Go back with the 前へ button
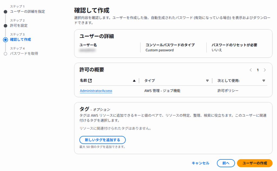This screenshot has height=171, width=277. pyautogui.click(x=226, y=163)
